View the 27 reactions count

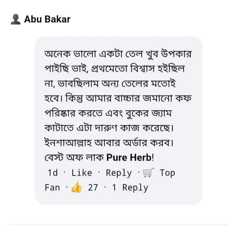click(93, 188)
